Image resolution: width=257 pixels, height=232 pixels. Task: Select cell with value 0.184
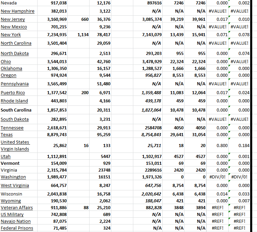(x=240, y=146)
